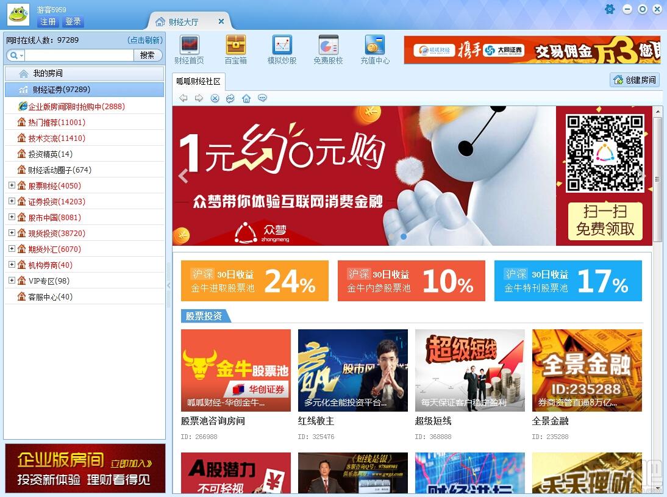Screen dimensions: 667x497
Task: Refresh the embedded page
Action: coord(230,98)
